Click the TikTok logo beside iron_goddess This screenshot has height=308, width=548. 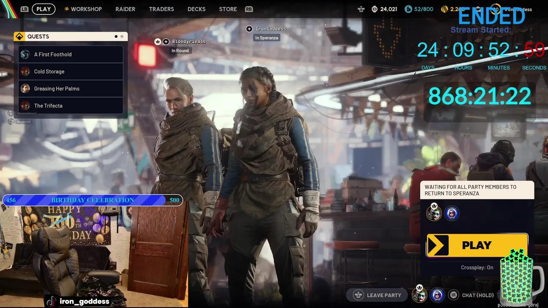click(x=51, y=301)
